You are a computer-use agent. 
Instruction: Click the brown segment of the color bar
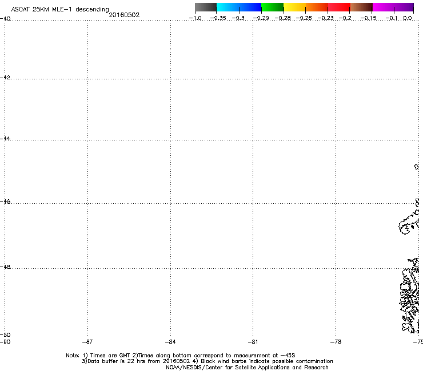(x=361, y=7)
